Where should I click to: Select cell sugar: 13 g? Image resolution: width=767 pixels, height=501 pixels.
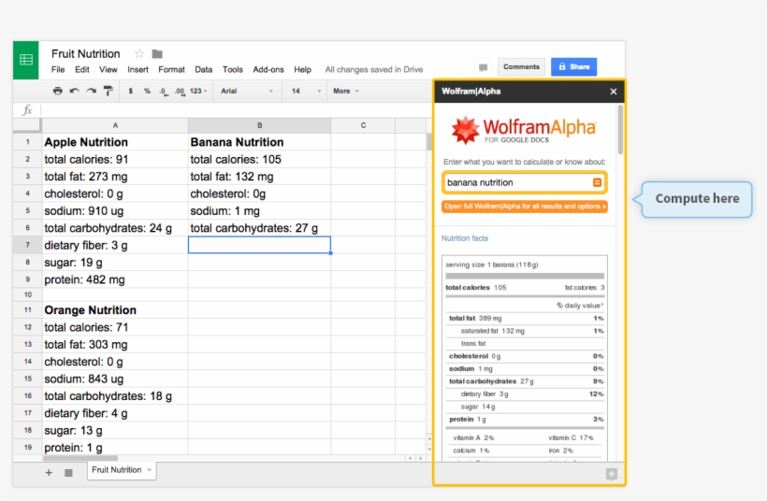coord(115,430)
